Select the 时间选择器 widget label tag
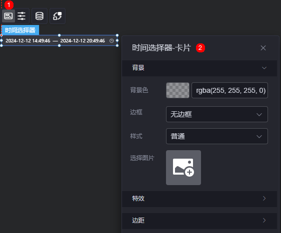Viewport: 281px width, 233px height. click(20, 30)
